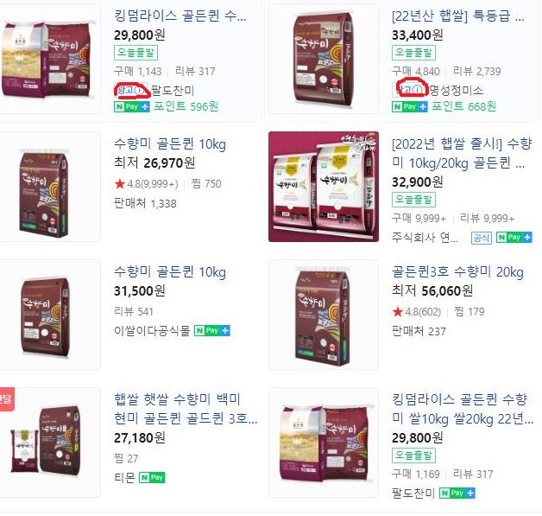This screenshot has width=542, height=516.
Task: Click the ad info icon beside 팔도찬미
Action: click(139, 91)
